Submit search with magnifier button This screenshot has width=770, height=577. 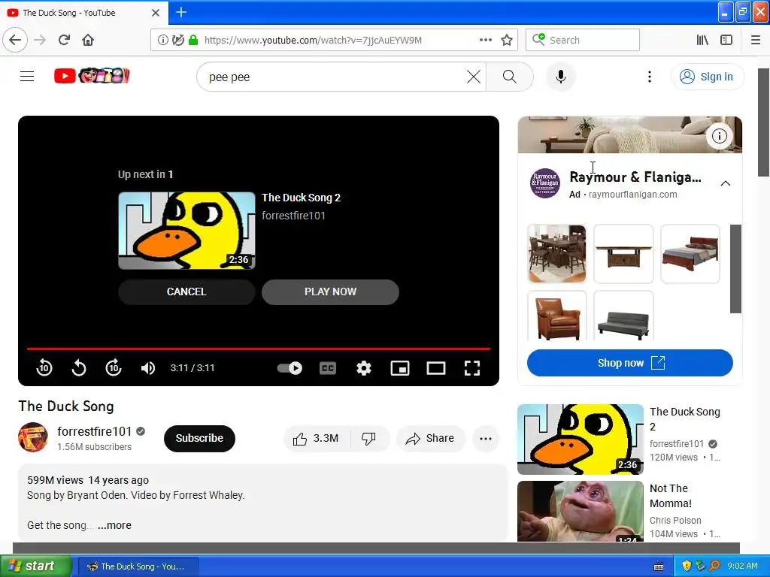coord(509,77)
